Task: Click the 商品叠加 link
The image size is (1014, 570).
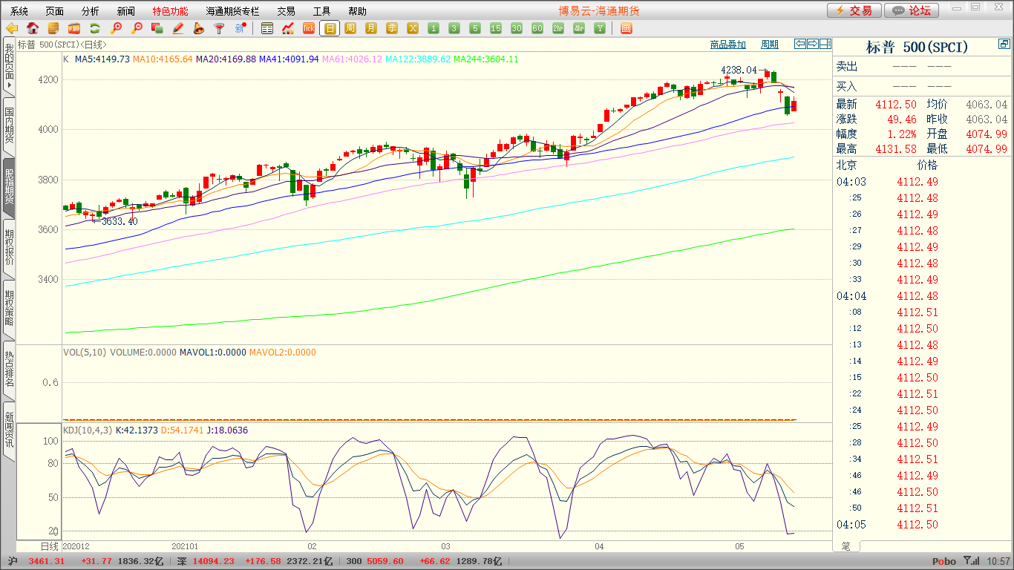Action: click(727, 45)
